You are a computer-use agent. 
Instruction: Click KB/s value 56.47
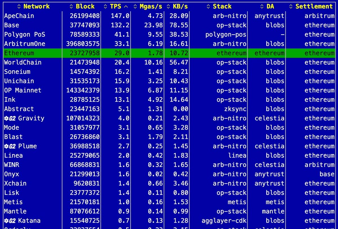[179, 63]
